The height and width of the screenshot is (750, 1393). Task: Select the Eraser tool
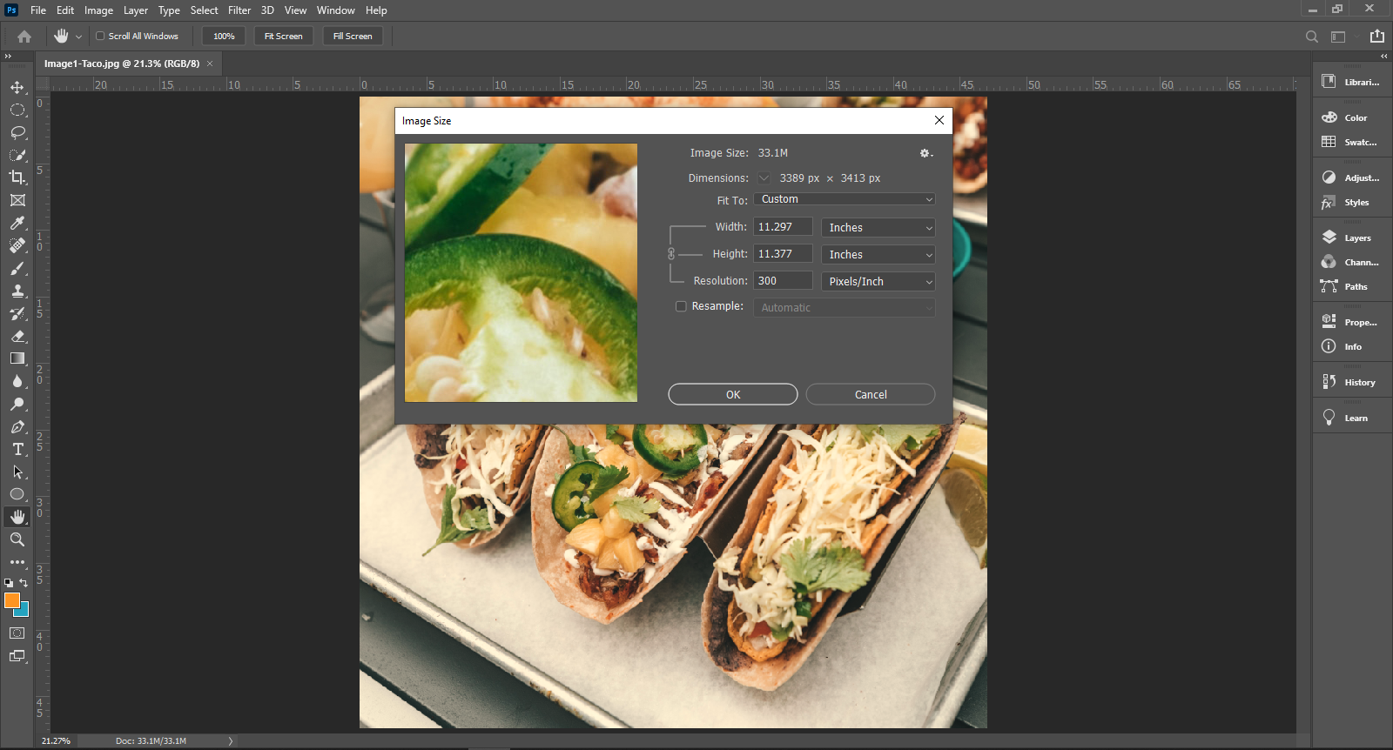click(17, 336)
